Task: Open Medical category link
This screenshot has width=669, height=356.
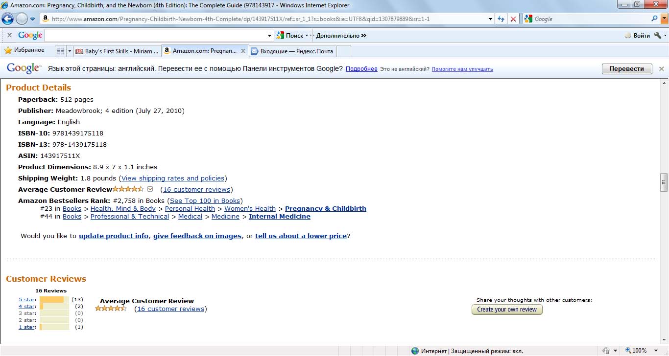Action: pyautogui.click(x=191, y=217)
